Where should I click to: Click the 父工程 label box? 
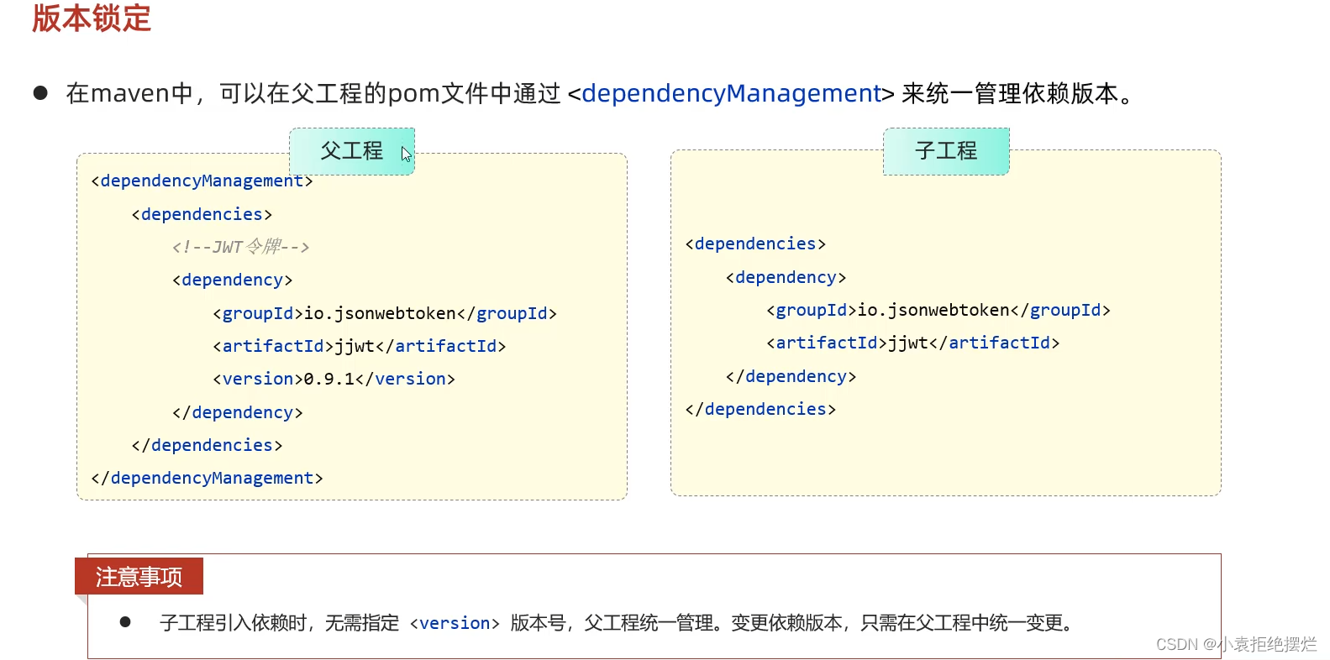click(x=352, y=151)
